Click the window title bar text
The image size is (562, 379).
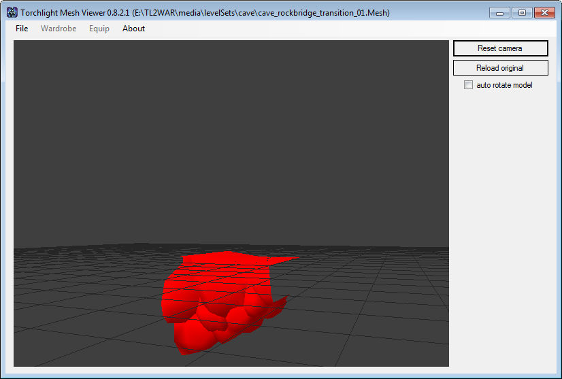tap(205, 13)
